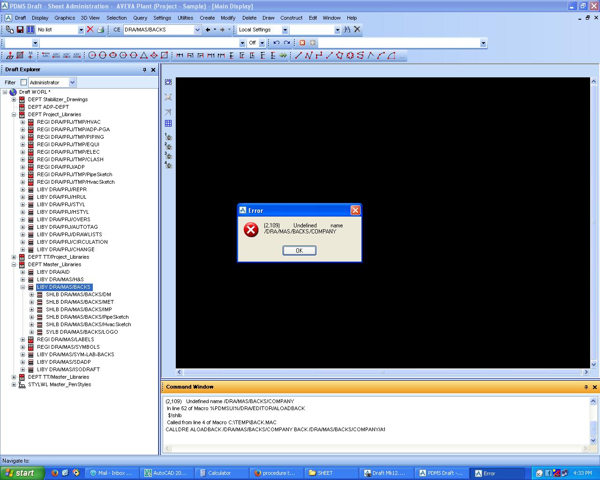Open the Help menu

(x=352, y=18)
